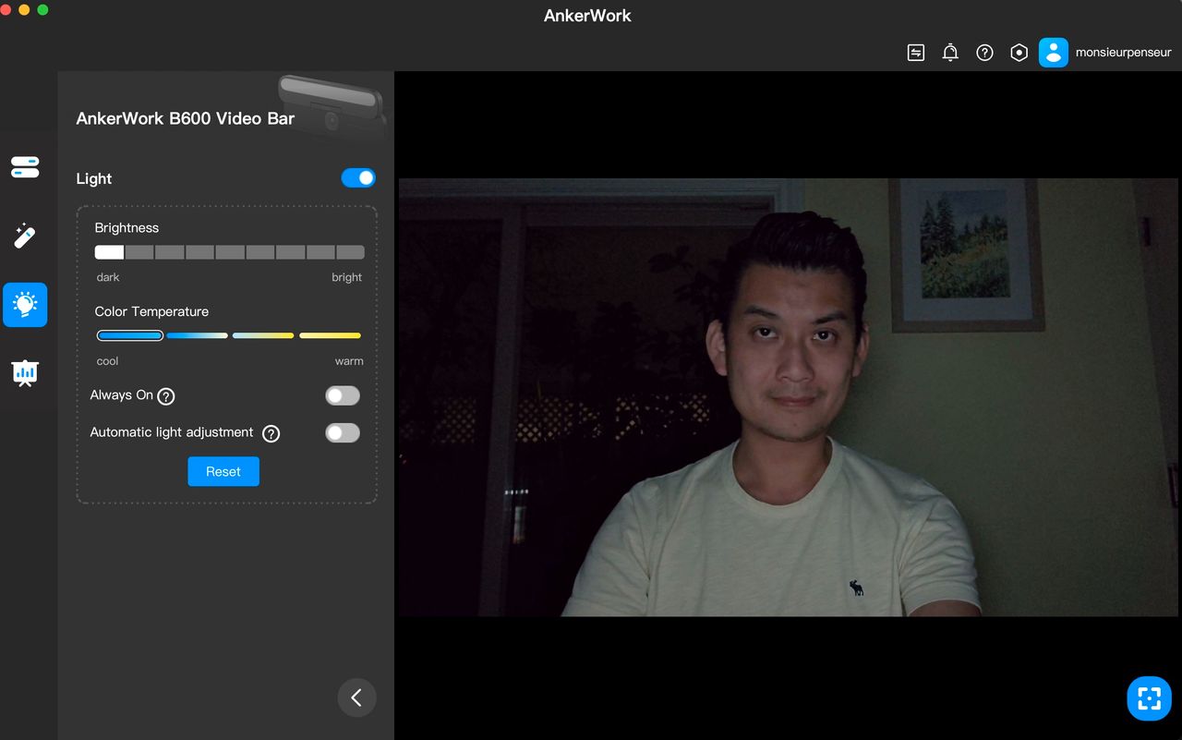Select the warmest color temperature option
Screen dimensions: 1182x740
(330, 335)
